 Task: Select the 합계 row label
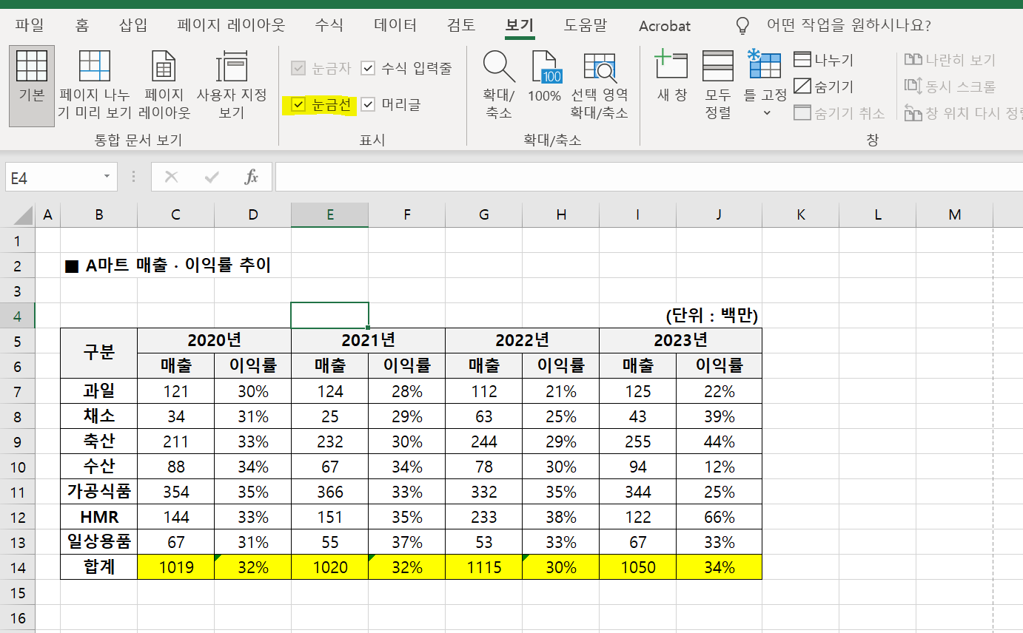click(99, 567)
